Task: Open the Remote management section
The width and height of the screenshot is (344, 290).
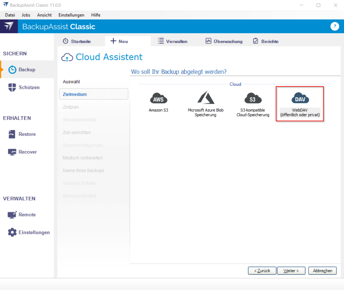Action: pyautogui.click(x=27, y=215)
